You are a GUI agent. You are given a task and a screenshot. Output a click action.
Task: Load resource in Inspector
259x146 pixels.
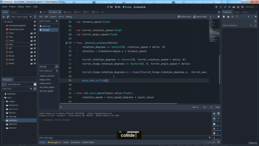pyautogui.click(x=228, y=17)
